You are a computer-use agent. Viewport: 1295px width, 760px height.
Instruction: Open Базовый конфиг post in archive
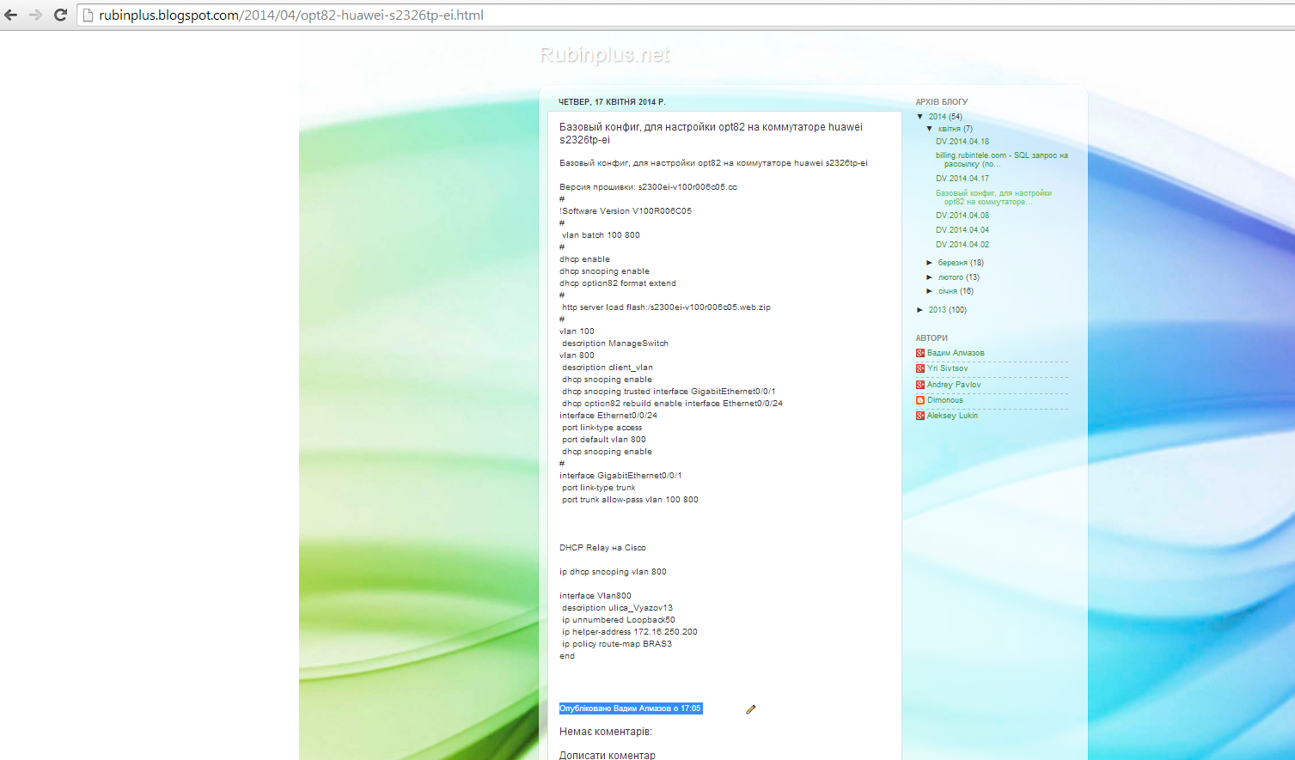coord(994,198)
